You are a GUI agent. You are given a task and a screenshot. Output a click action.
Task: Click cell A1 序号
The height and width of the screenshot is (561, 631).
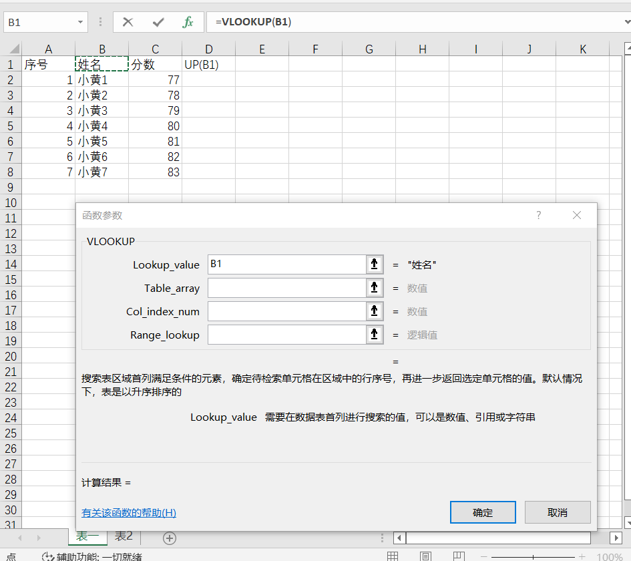point(48,64)
